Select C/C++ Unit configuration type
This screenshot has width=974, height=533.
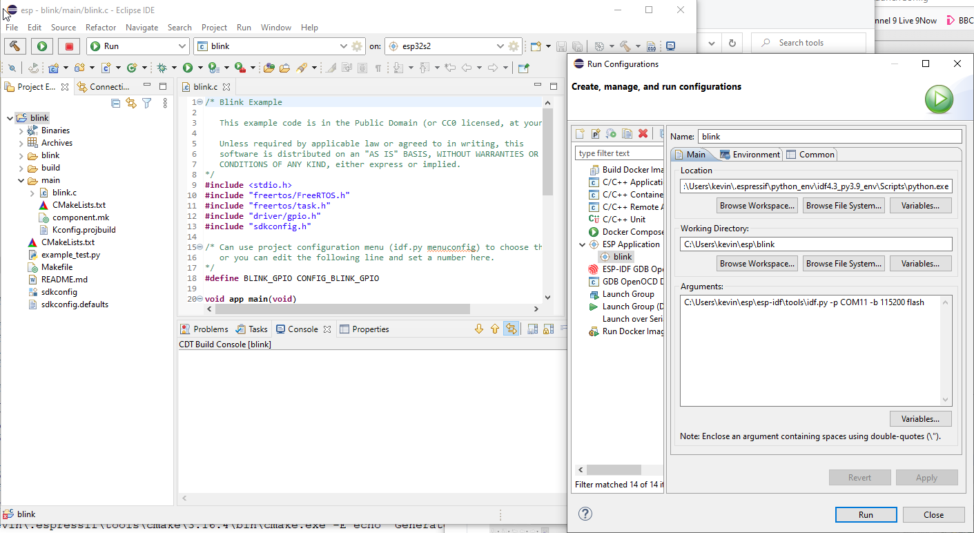[x=617, y=220]
